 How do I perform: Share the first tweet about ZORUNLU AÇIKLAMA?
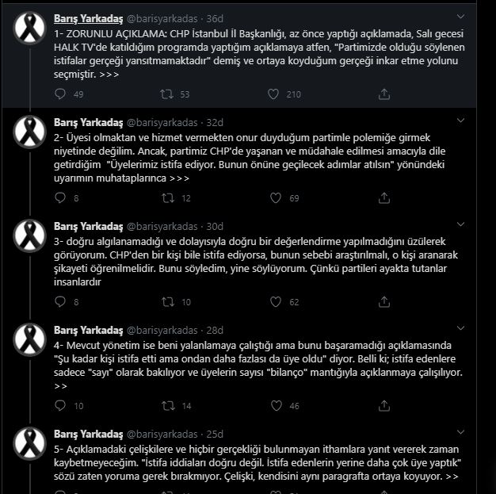tap(384, 94)
